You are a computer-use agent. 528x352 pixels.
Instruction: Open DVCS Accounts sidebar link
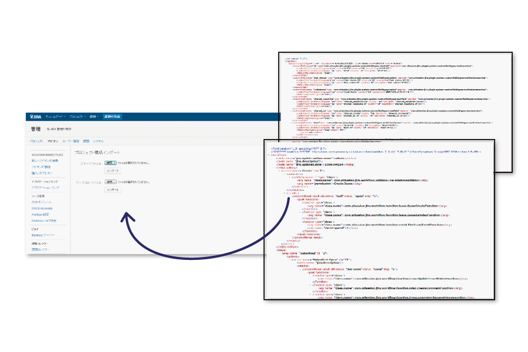(x=42, y=208)
